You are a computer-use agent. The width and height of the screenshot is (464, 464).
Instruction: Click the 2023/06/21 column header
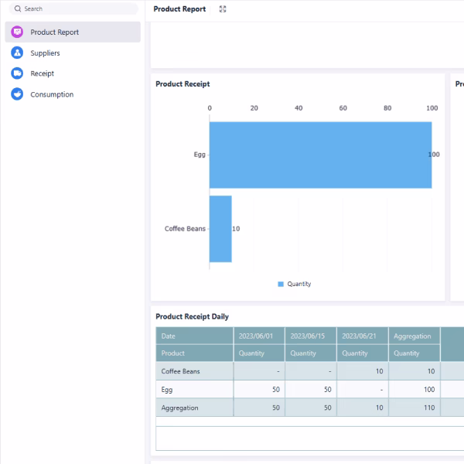[362, 336]
